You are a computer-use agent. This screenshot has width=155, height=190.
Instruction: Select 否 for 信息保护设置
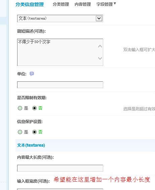(34, 132)
